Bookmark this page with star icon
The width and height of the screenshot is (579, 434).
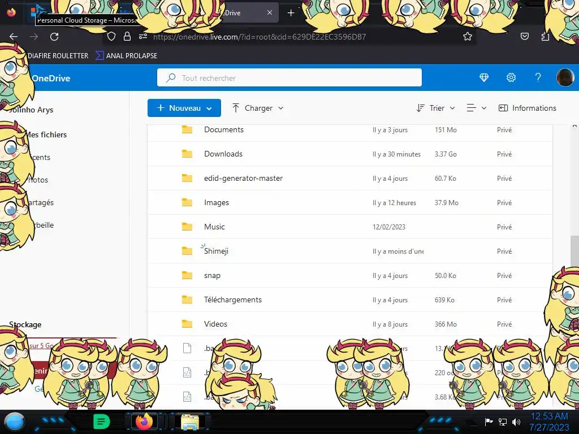pos(468,36)
